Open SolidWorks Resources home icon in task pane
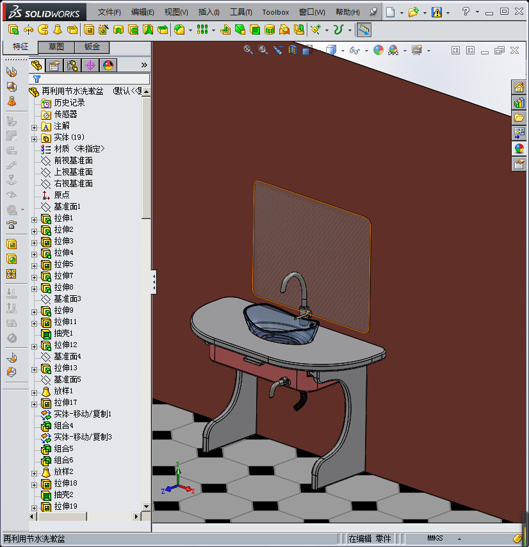Viewport: 529px width, 547px height. tap(519, 87)
